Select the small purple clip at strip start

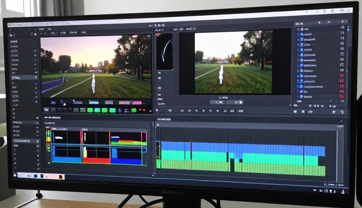pyautogui.click(x=53, y=102)
